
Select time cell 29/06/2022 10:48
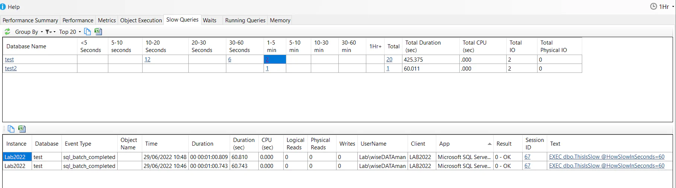click(x=165, y=157)
